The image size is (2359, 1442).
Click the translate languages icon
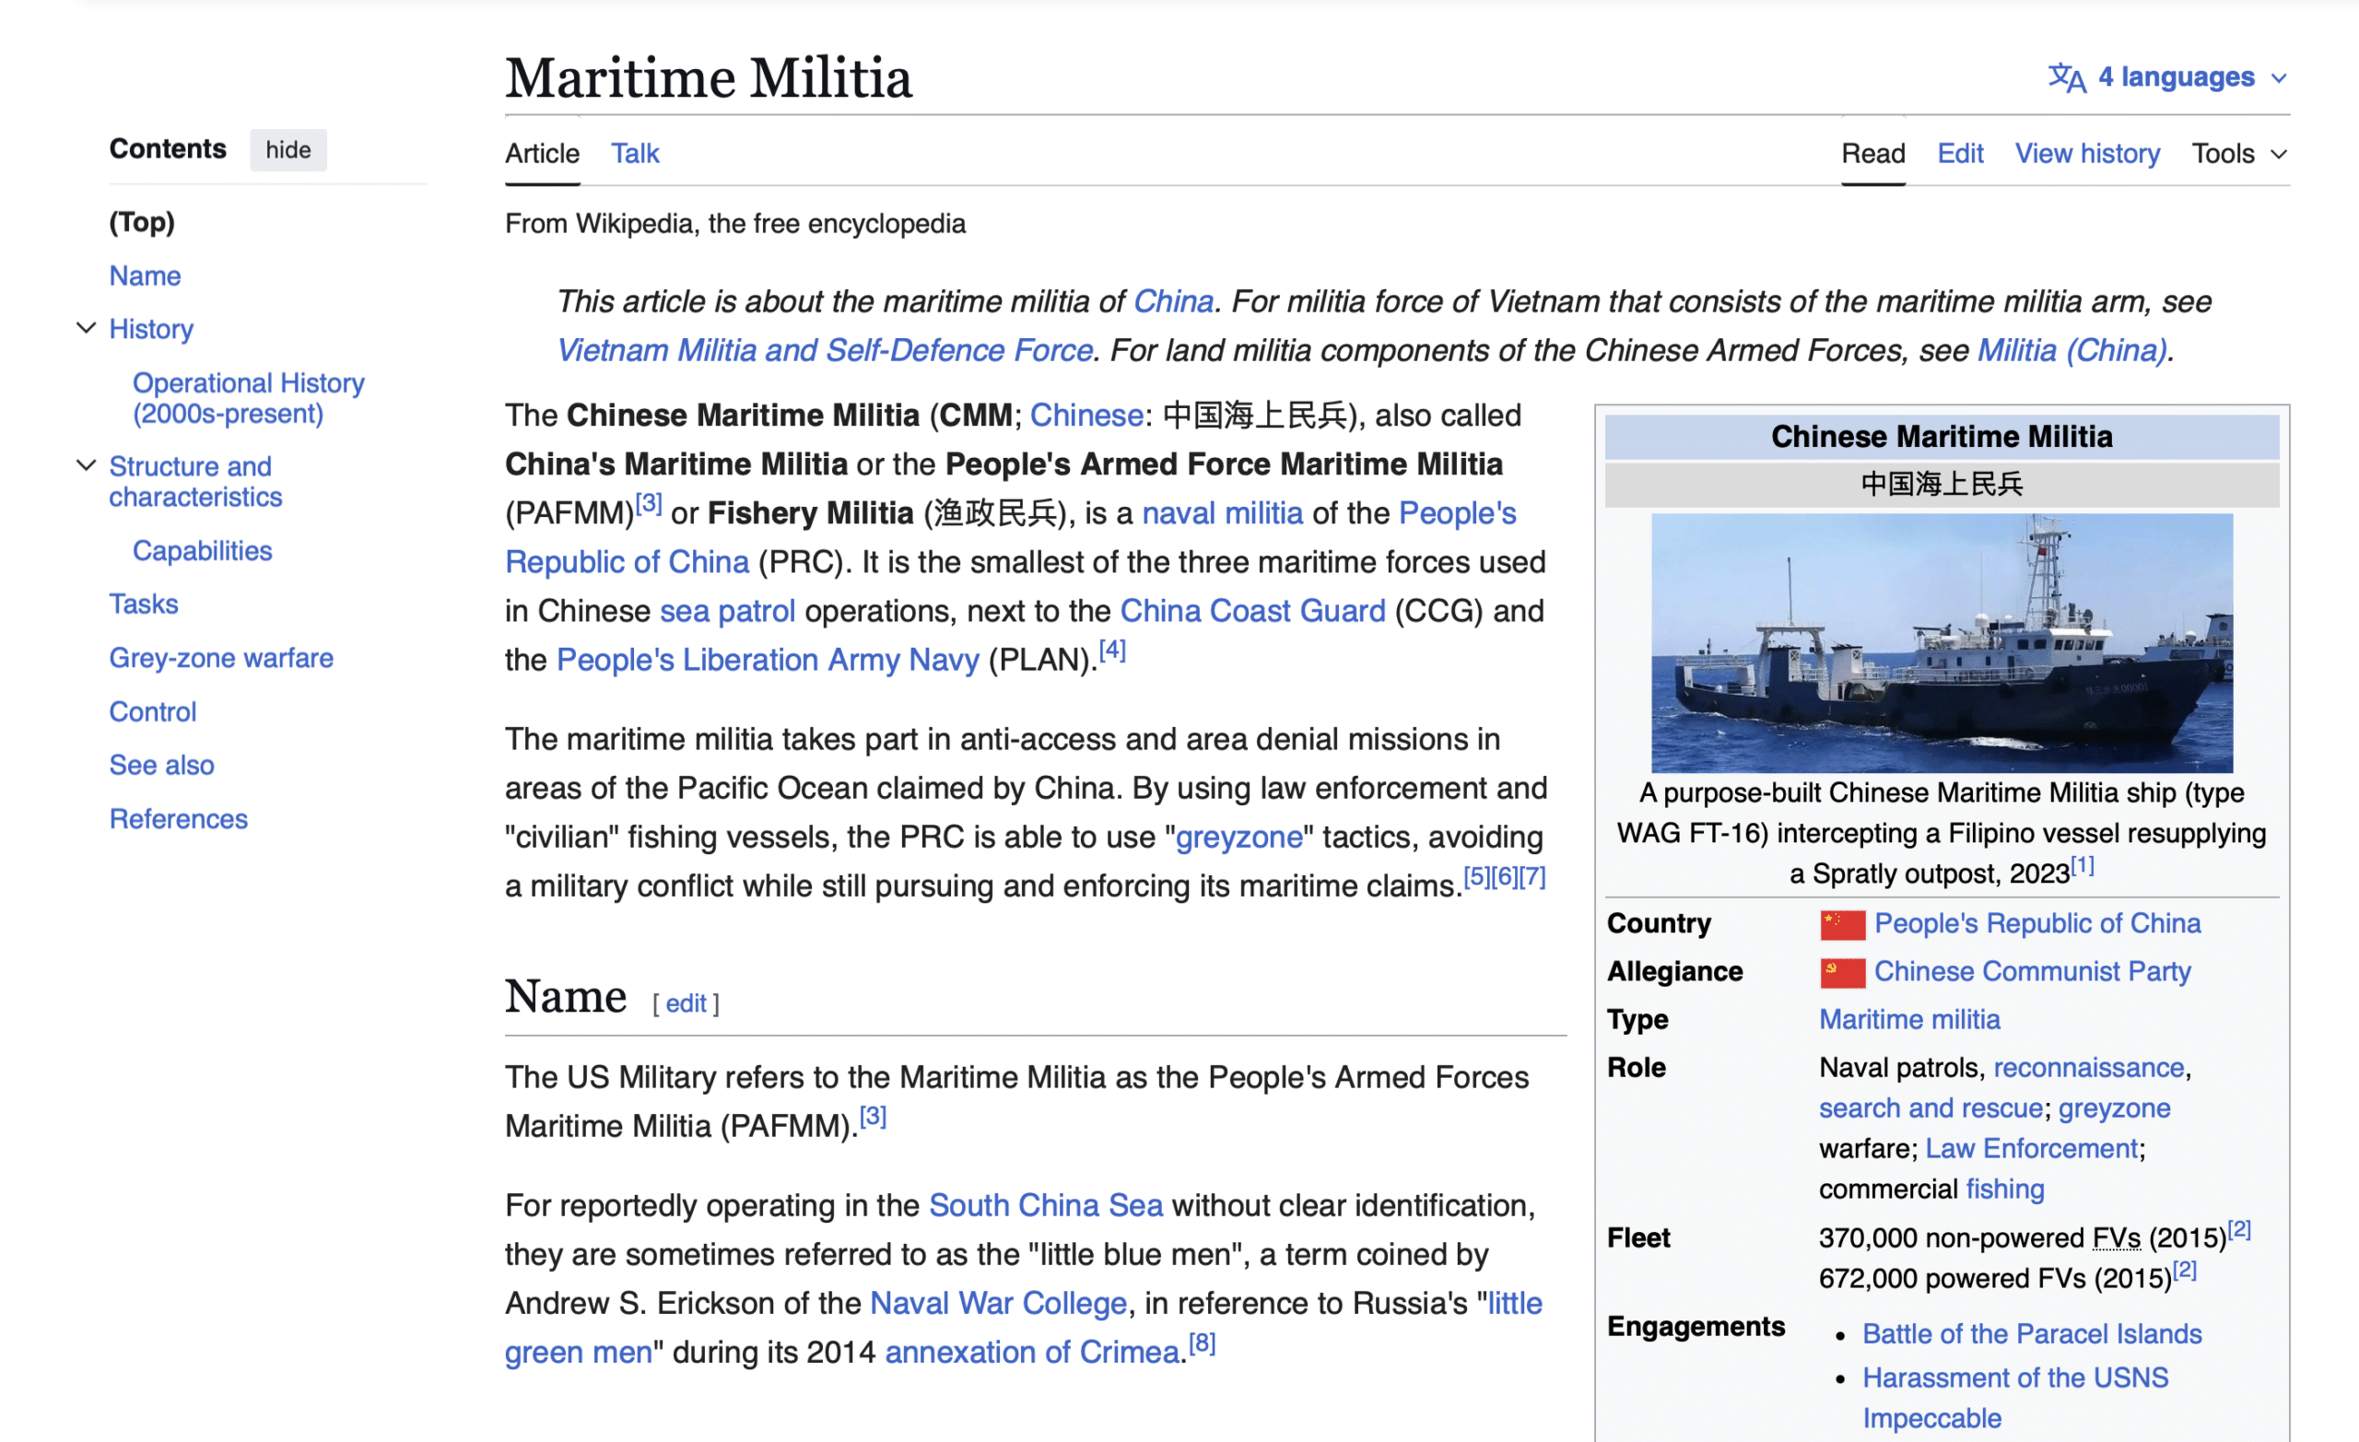(2066, 77)
